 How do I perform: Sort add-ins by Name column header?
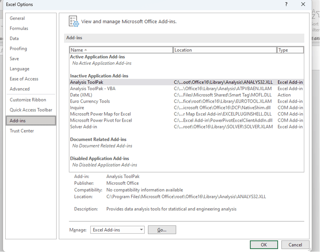coord(121,50)
